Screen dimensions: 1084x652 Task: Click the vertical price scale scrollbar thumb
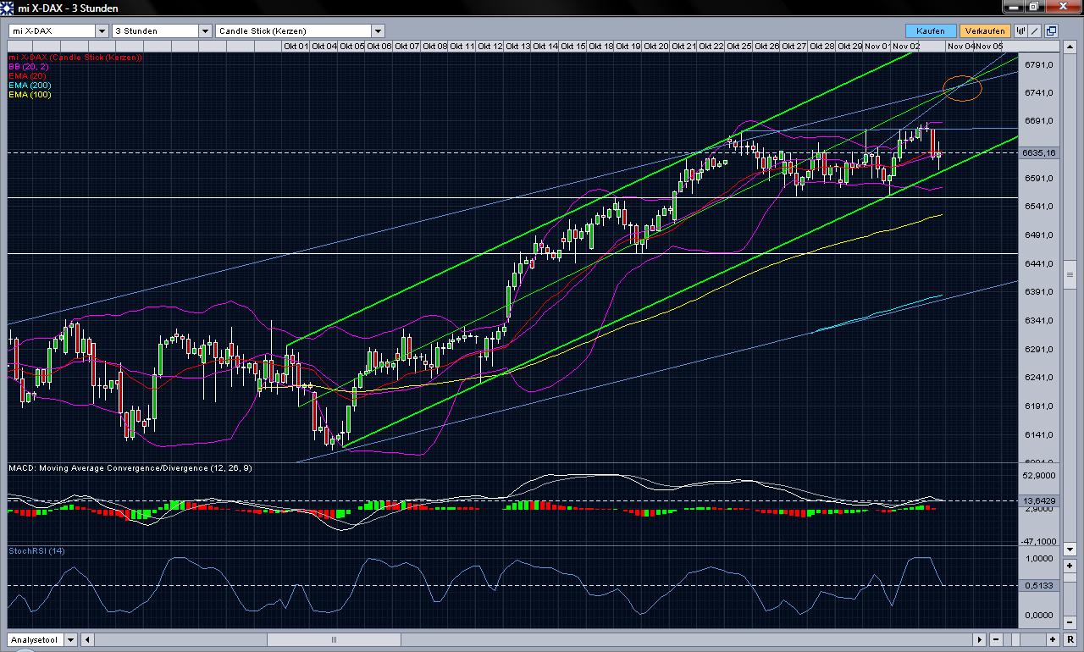pyautogui.click(x=1070, y=274)
